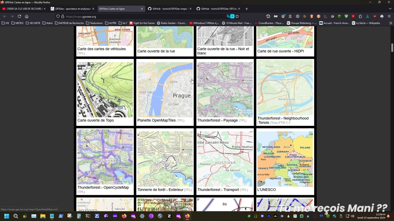The height and width of the screenshot is (221, 394).
Task: Open Groupe Bilderberg bookmark
Action: click(x=302, y=23)
